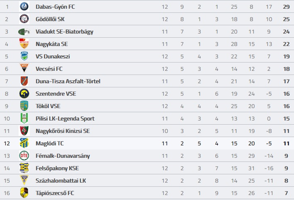Select the highlighted Maglódi TC row name
294x200 pixels.
pyautogui.click(x=50, y=143)
